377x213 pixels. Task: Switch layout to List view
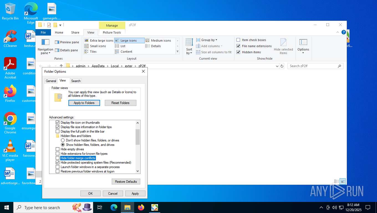[x=120, y=46]
